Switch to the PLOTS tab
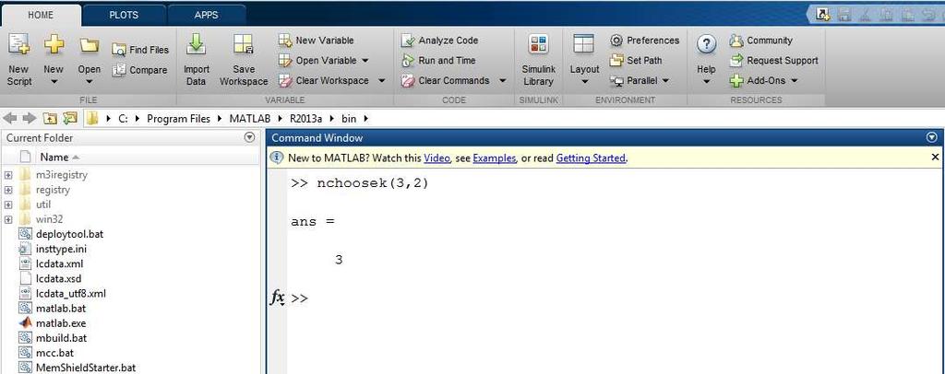 point(124,15)
